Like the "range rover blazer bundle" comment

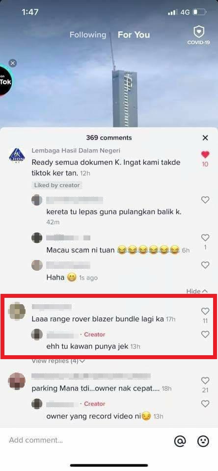(205, 311)
